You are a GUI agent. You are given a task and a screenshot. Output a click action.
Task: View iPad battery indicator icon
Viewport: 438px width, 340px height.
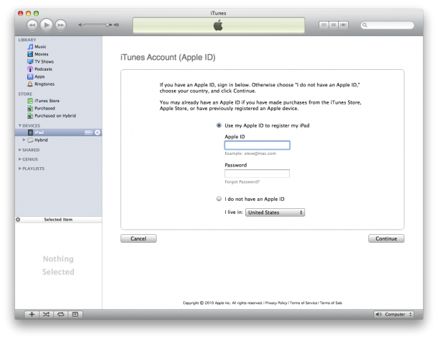click(x=88, y=133)
